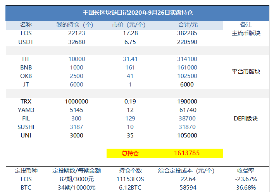Click the total holdings value 1613785
Screen dimensions: 274x195
click(187, 153)
